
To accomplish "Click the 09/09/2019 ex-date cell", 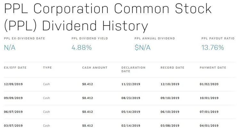I will (x=13, y=98).
